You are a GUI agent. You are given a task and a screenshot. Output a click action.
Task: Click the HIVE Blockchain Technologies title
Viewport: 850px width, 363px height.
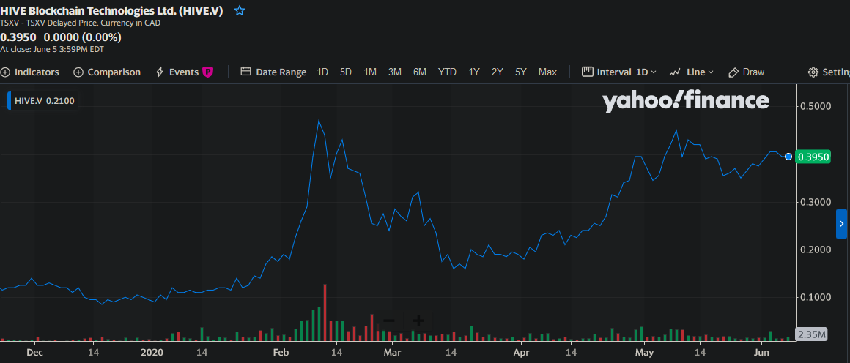point(111,11)
